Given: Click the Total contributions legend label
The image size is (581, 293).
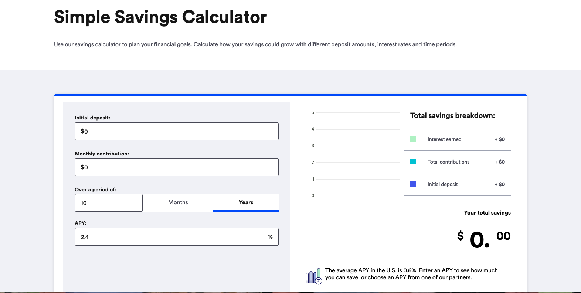Looking at the screenshot, I should pos(448,162).
